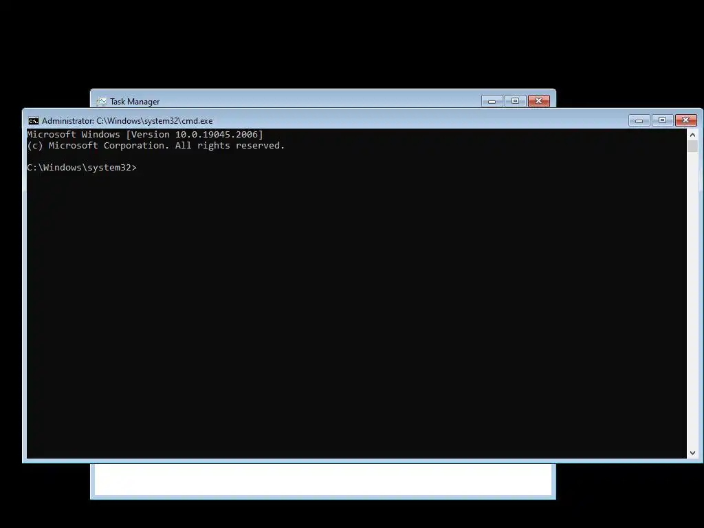Minimize the Administrator cmd.exe window
704x528 pixels.
[639, 120]
